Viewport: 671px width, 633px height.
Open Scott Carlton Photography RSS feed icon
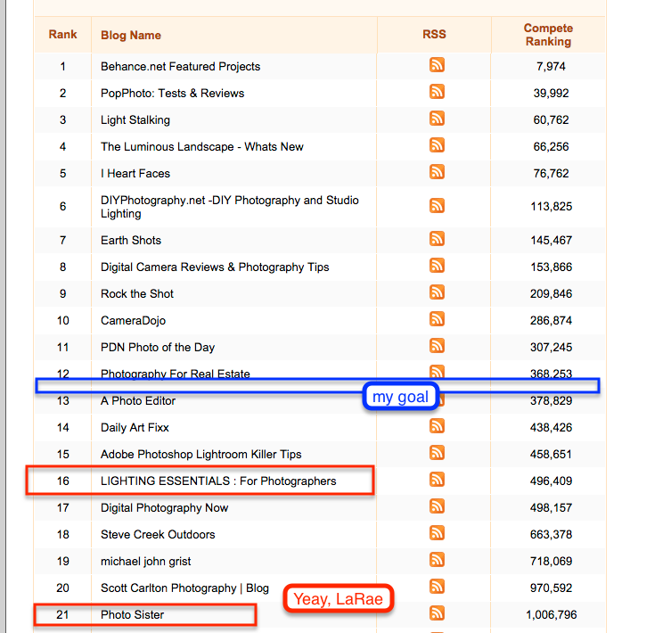click(x=437, y=587)
